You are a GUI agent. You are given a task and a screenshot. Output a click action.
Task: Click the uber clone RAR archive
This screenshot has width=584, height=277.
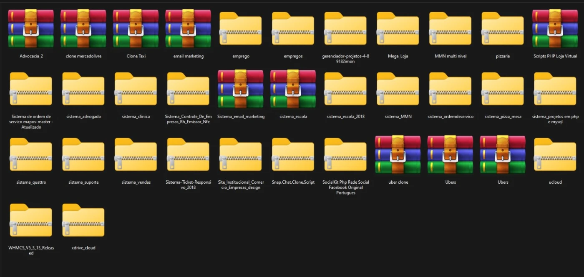pos(398,155)
